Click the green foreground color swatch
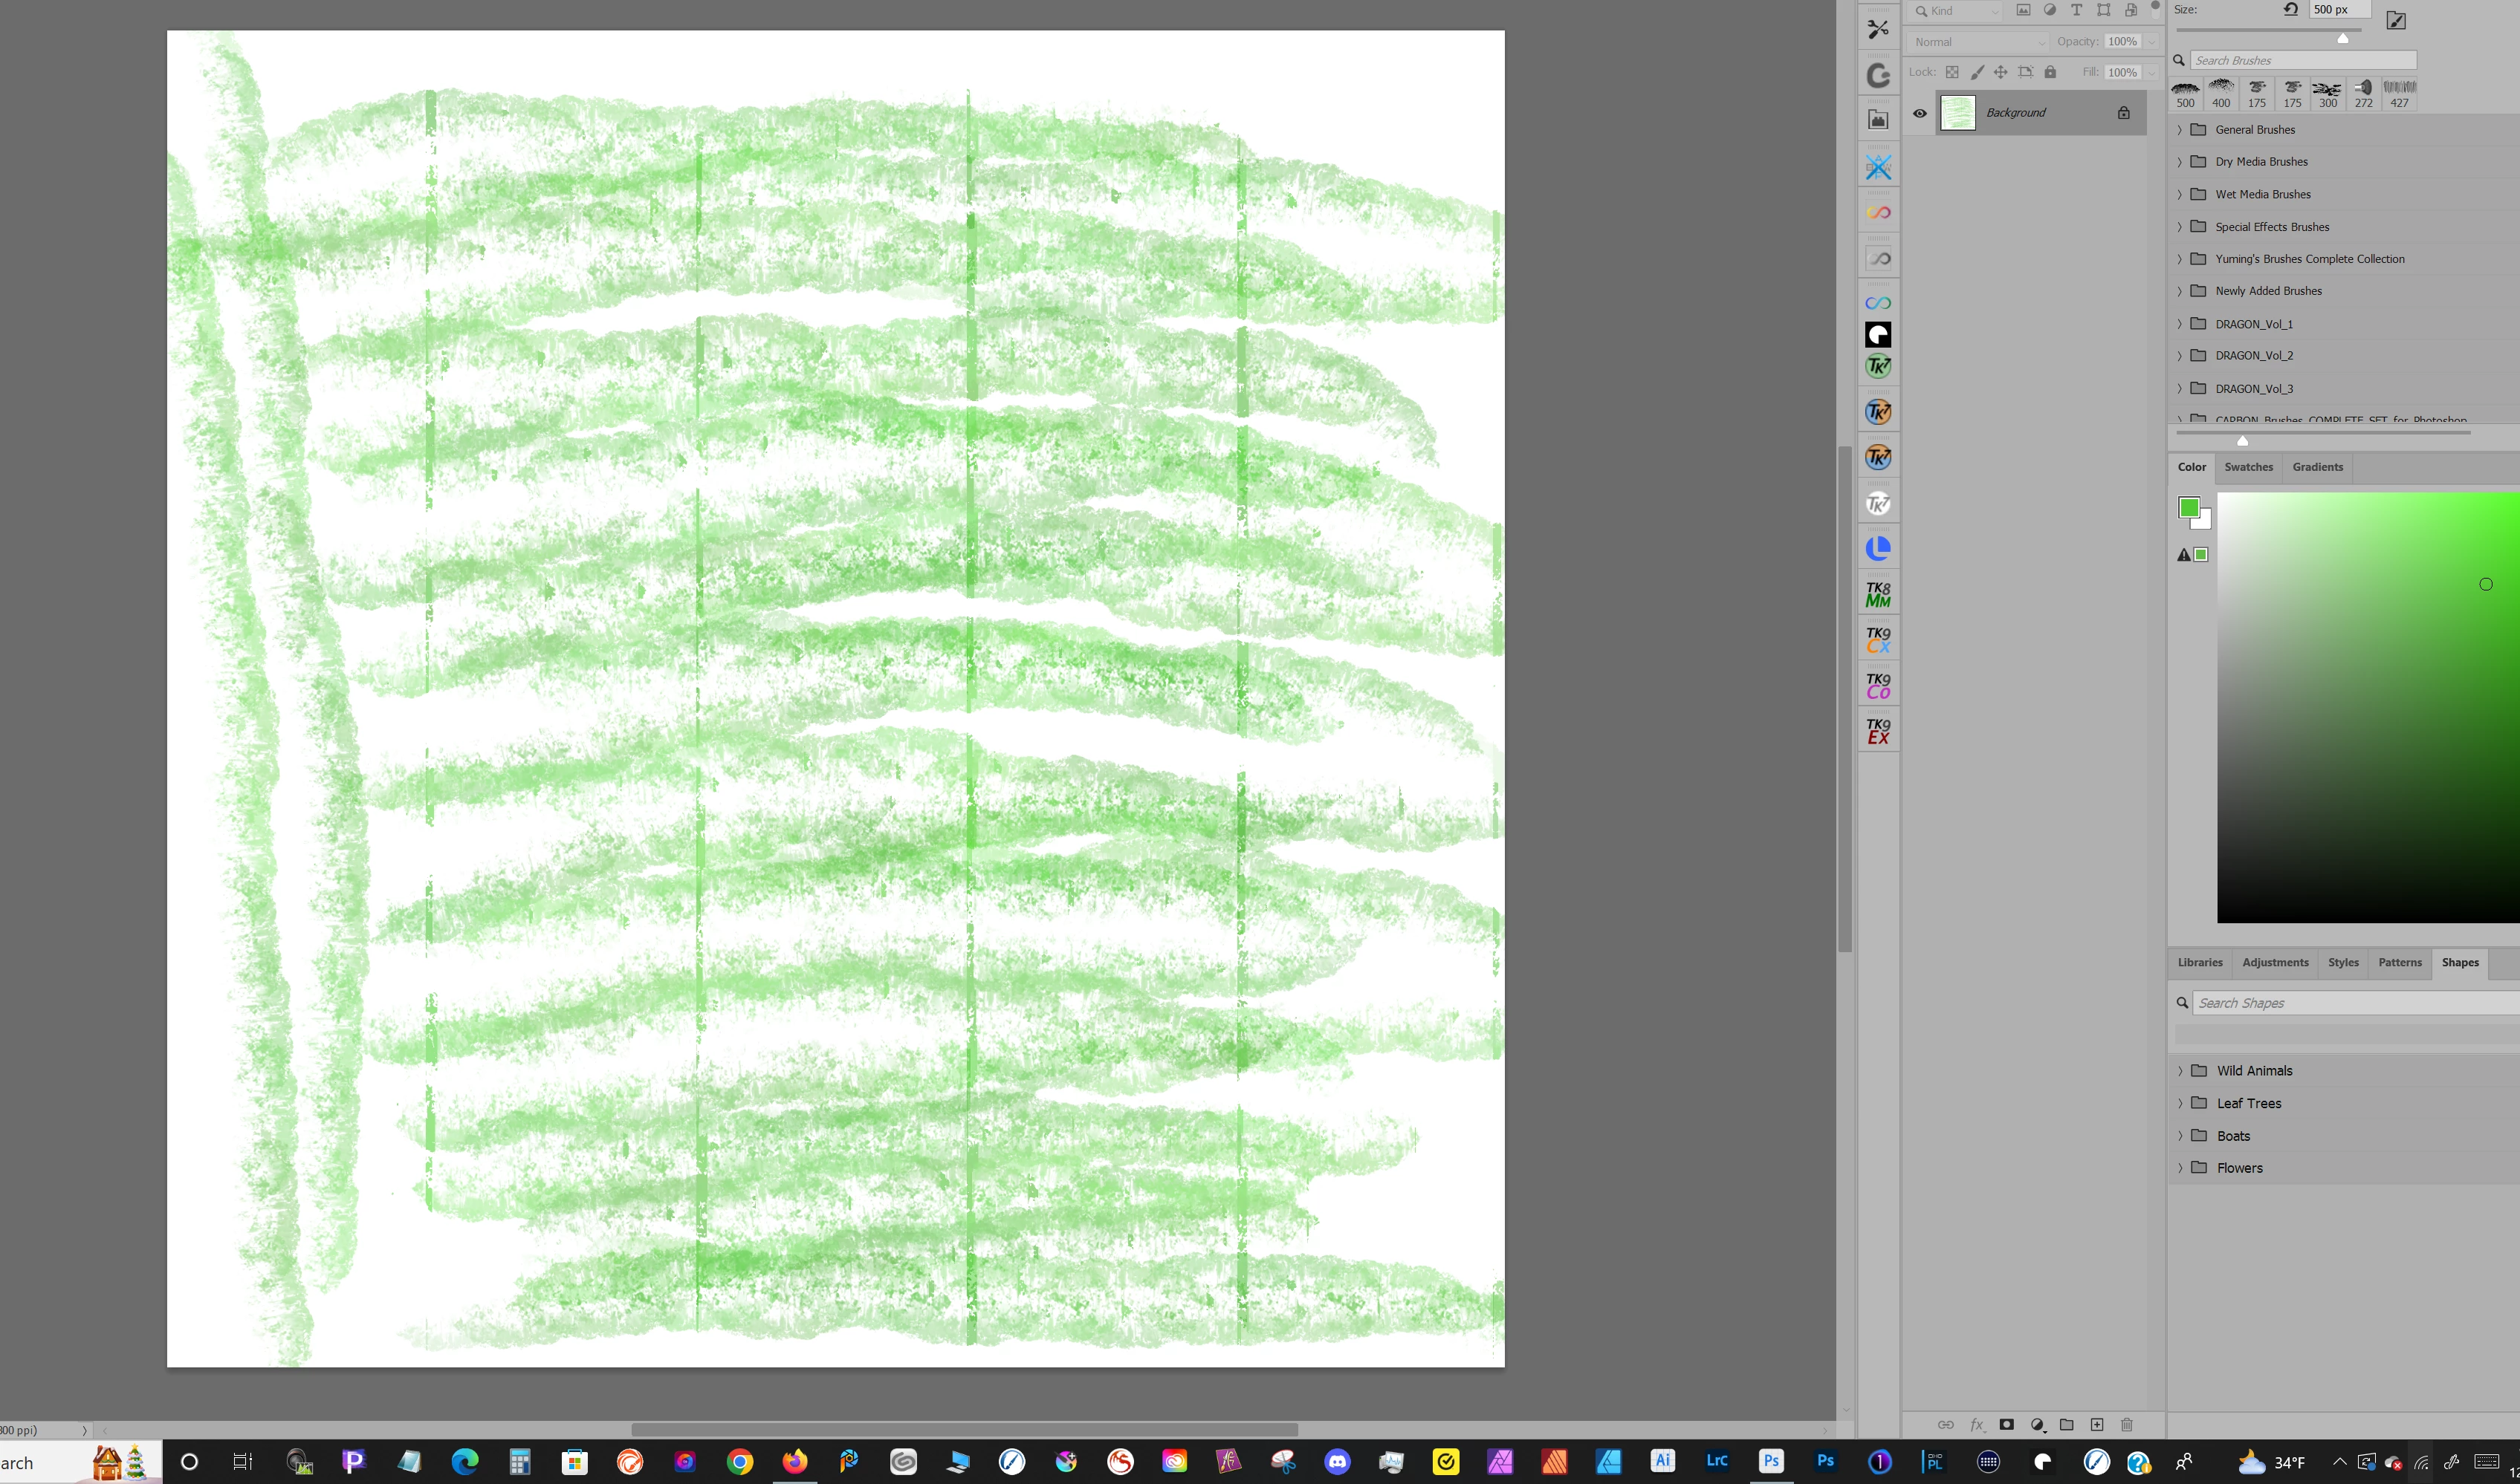 [x=2189, y=508]
